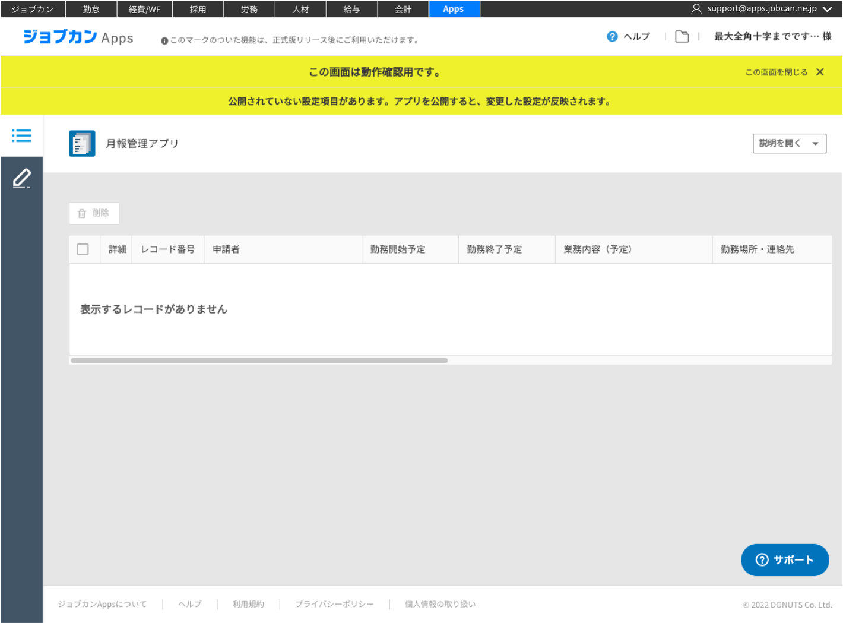Click the 削除 delete button
This screenshot has height=623, width=843.
point(94,213)
